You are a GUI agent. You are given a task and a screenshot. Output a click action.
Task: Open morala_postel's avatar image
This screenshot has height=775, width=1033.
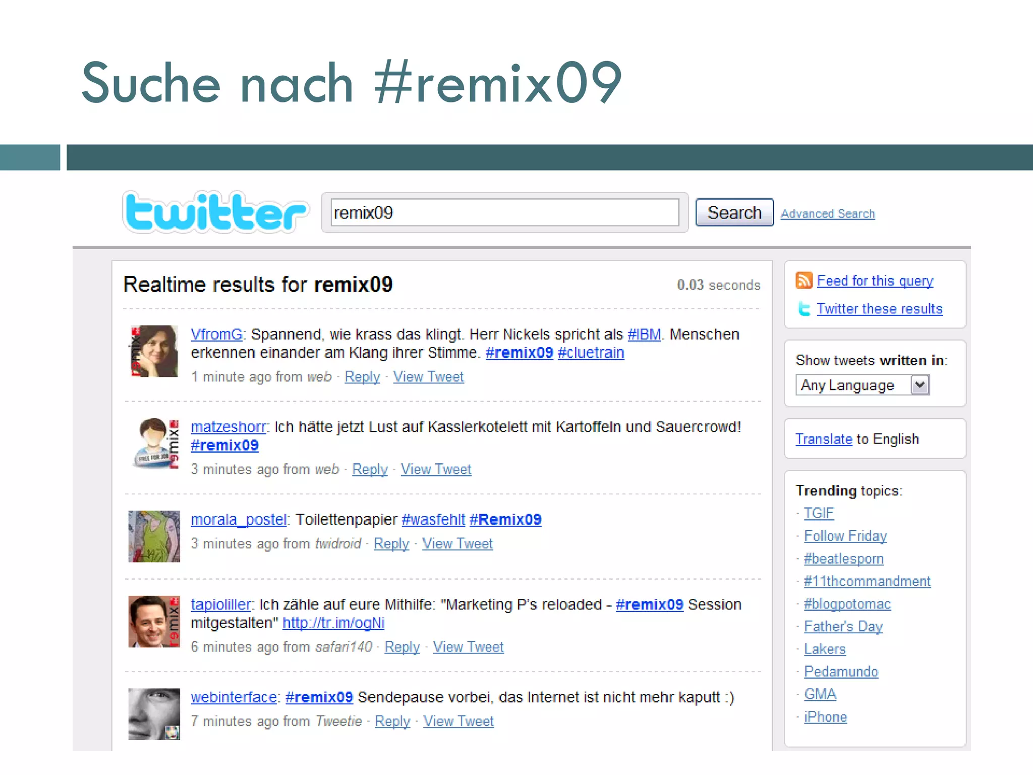(x=154, y=536)
